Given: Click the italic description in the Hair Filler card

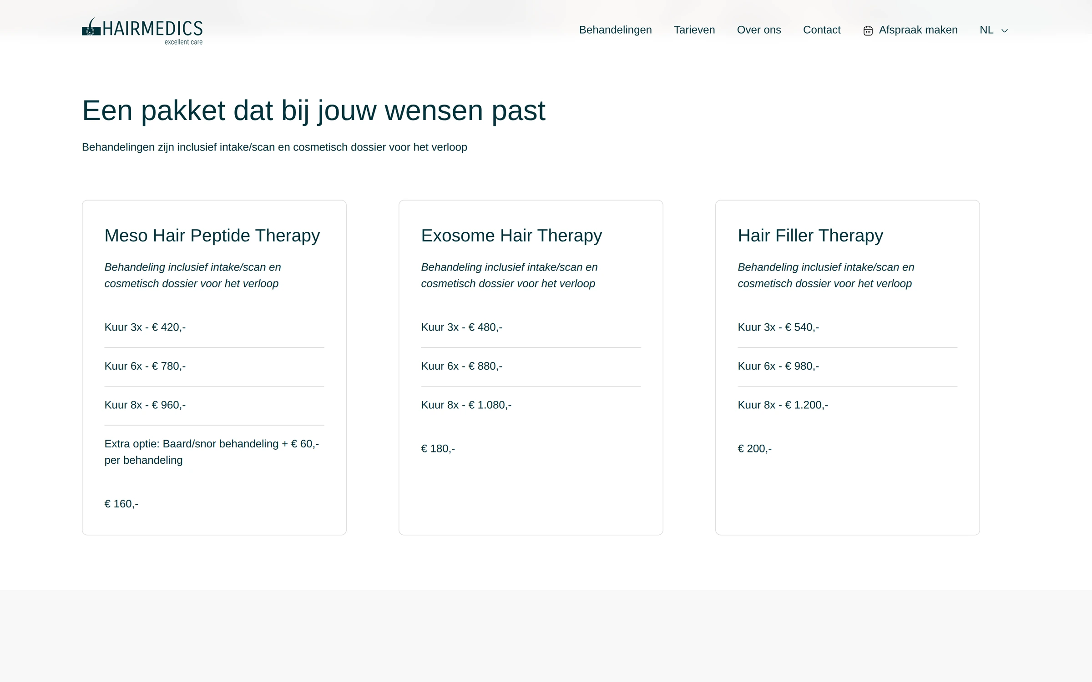Looking at the screenshot, I should (826, 276).
